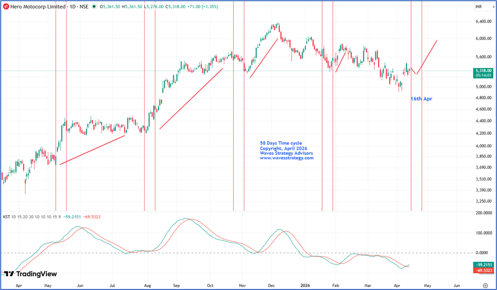This screenshot has height=290, width=497.
Task: Click the Feb label on time axis
Action: 336,286
